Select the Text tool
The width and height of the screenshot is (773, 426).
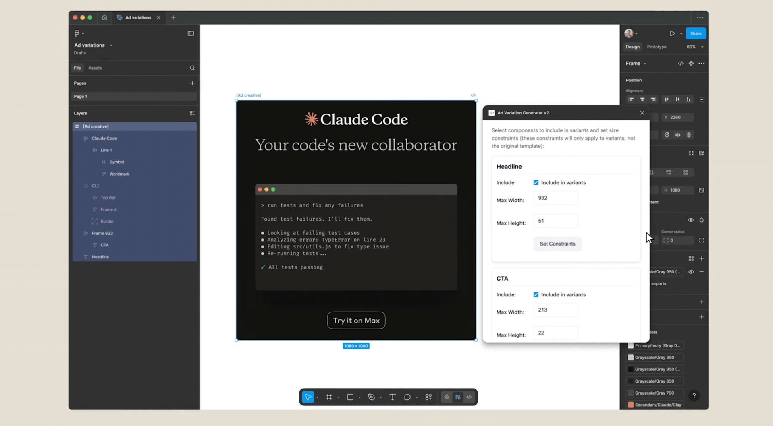(393, 397)
